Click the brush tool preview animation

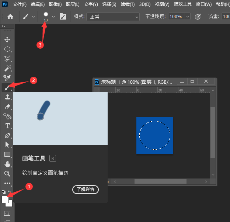coord(60,119)
